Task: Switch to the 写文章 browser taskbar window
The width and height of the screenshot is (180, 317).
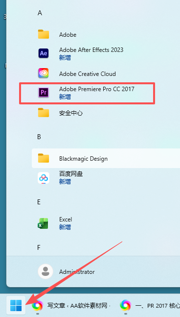Action: [x=71, y=305]
